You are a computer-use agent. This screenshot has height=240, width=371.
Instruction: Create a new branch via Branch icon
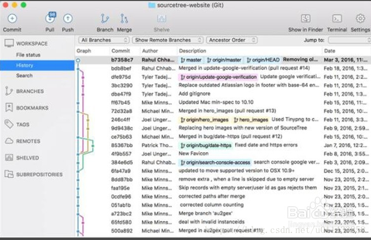(x=105, y=19)
